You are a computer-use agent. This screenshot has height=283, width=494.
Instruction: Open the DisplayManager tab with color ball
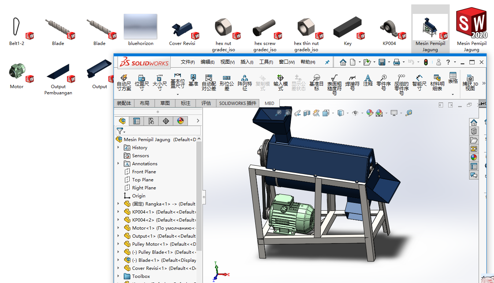(x=180, y=121)
